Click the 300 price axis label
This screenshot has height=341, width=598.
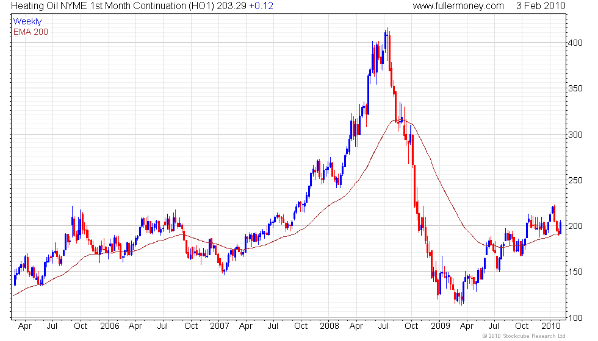[575, 135]
